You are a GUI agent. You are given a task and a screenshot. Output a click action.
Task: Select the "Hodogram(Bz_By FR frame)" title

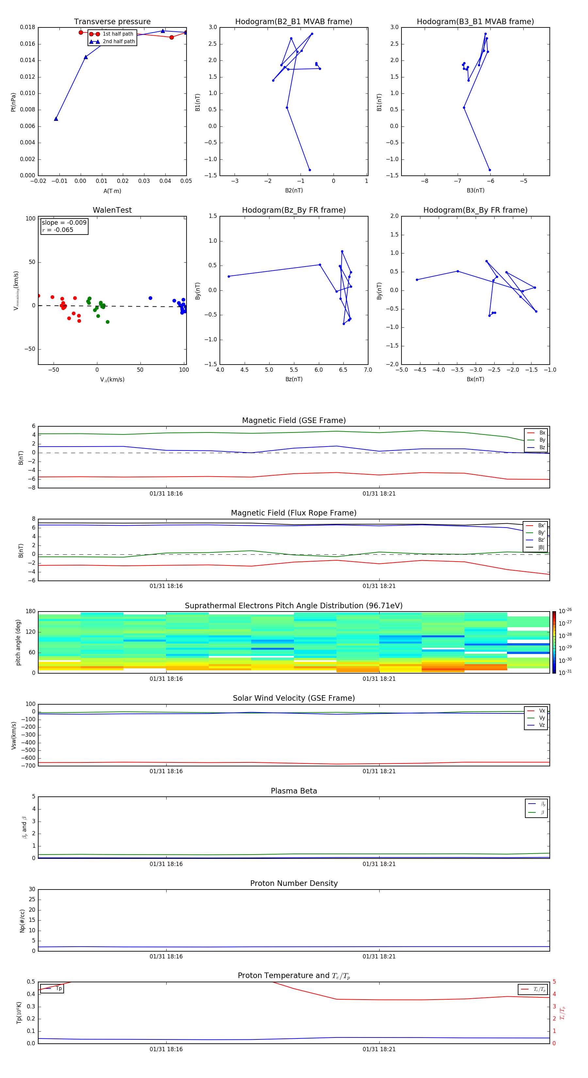pyautogui.click(x=294, y=210)
